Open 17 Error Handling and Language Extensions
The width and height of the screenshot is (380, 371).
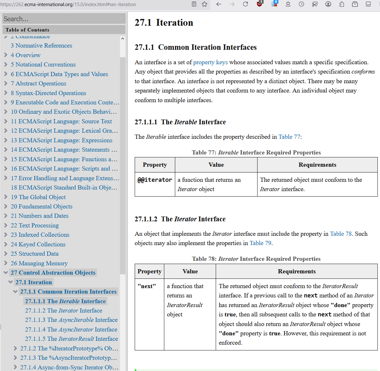click(65, 178)
